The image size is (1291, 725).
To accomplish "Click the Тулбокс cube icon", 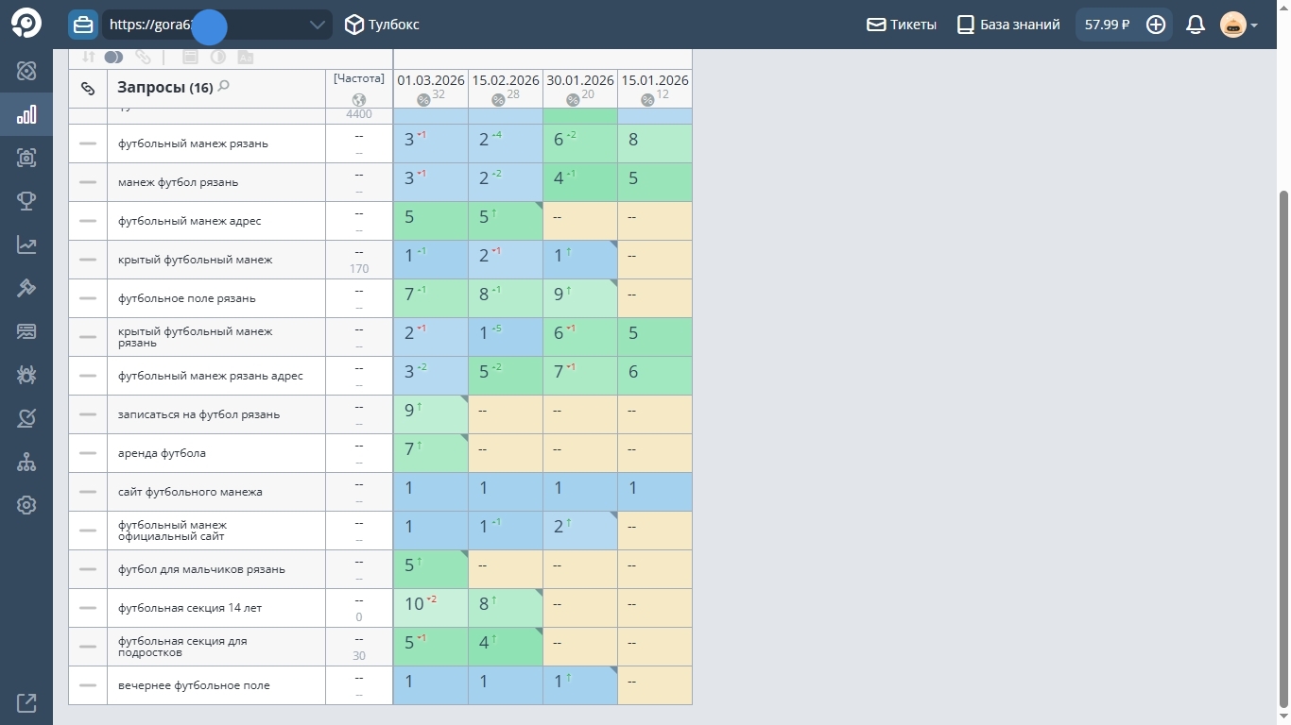I will point(354,25).
